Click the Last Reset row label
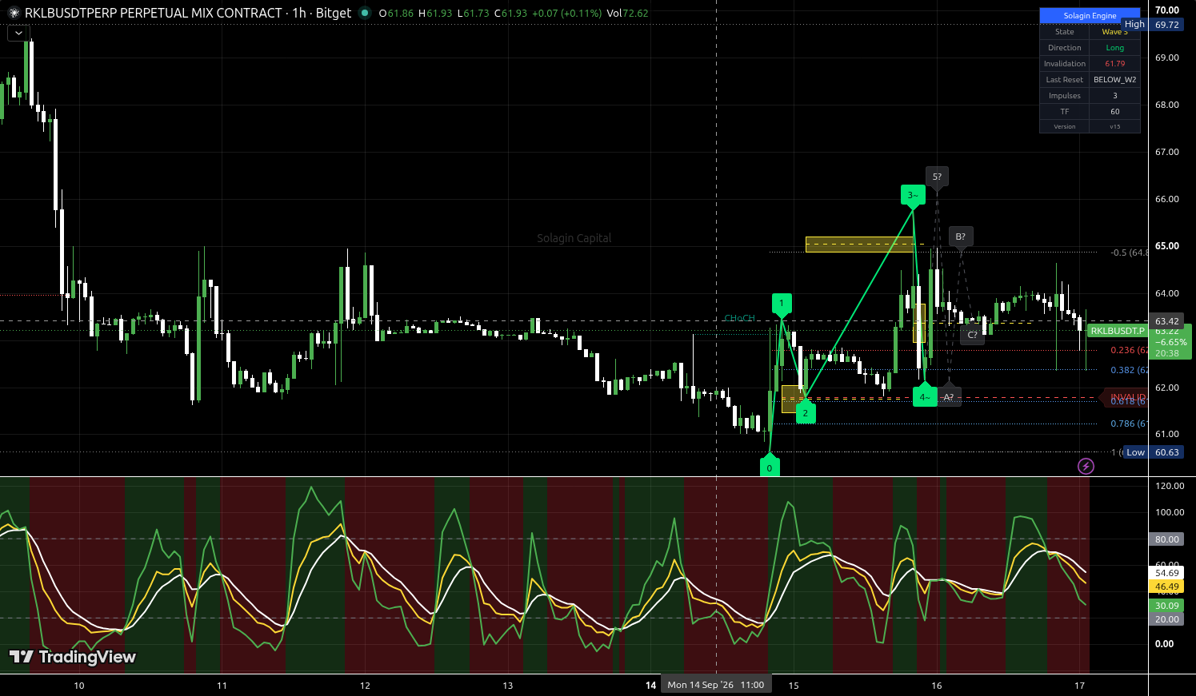 click(1065, 80)
